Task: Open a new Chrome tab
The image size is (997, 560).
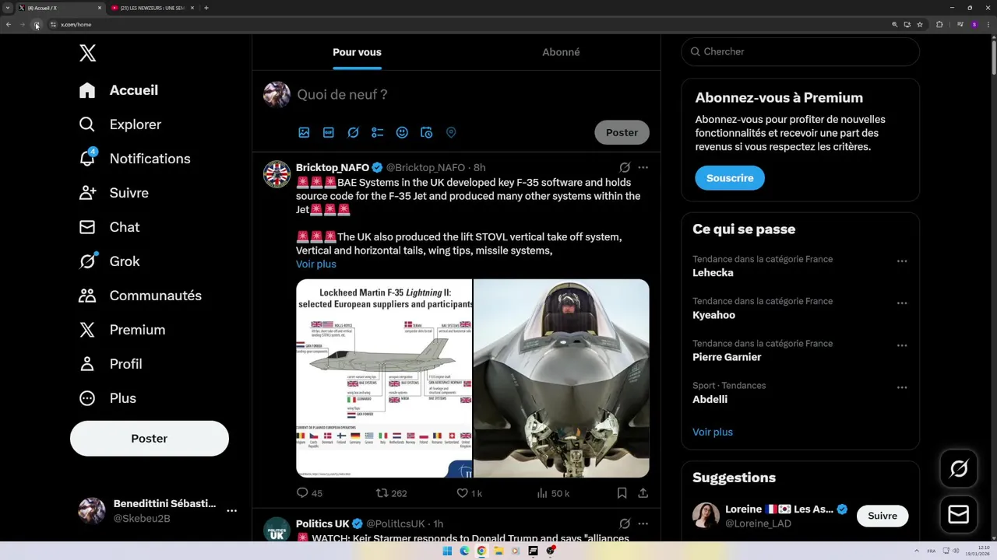Action: coord(206,8)
